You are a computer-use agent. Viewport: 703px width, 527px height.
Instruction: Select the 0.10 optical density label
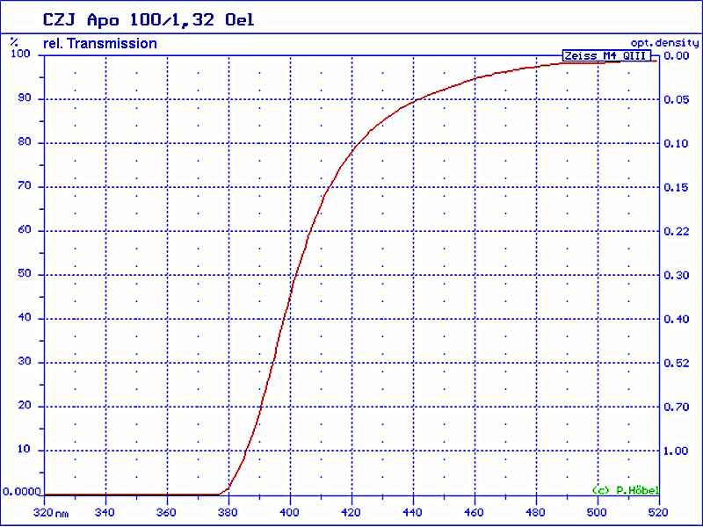point(676,143)
